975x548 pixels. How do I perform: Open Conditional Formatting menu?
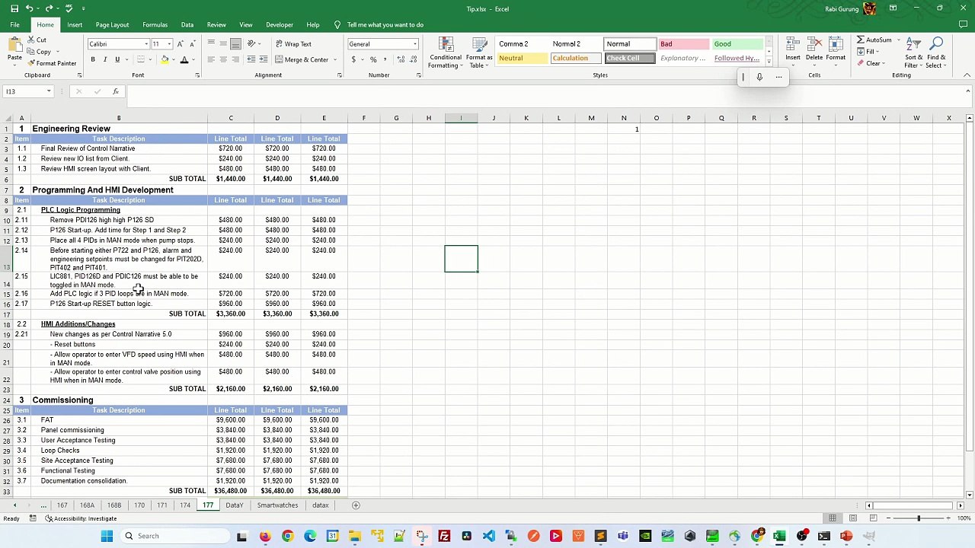446,53
